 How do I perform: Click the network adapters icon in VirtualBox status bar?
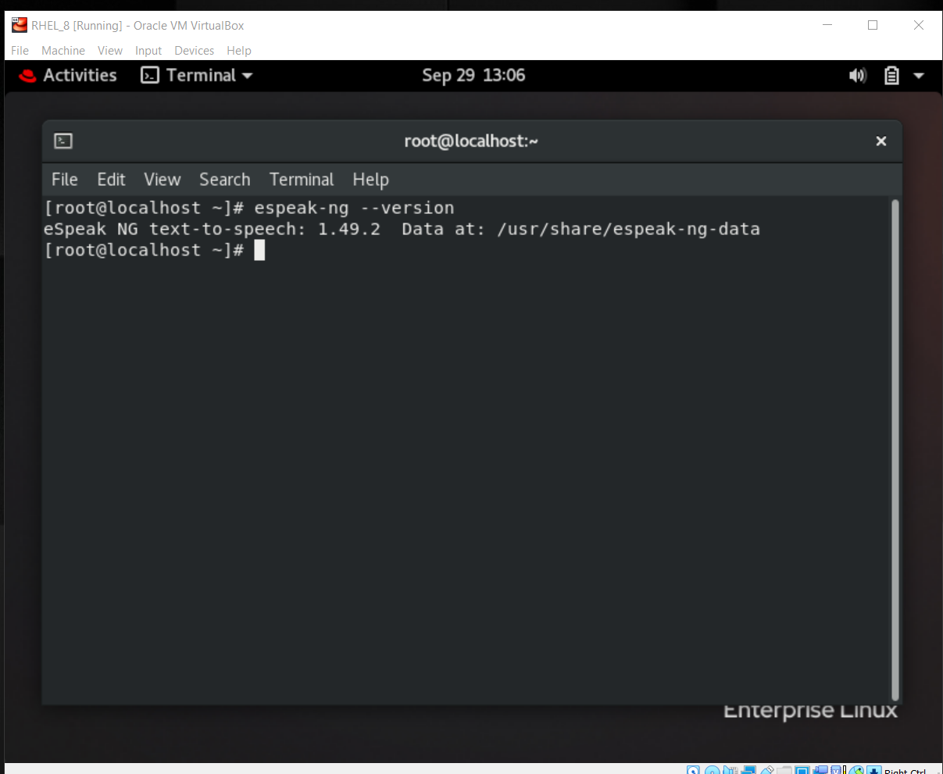[x=748, y=769]
